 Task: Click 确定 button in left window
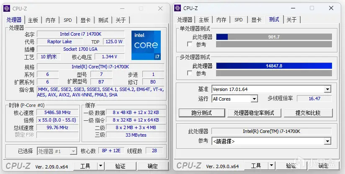[153, 166]
